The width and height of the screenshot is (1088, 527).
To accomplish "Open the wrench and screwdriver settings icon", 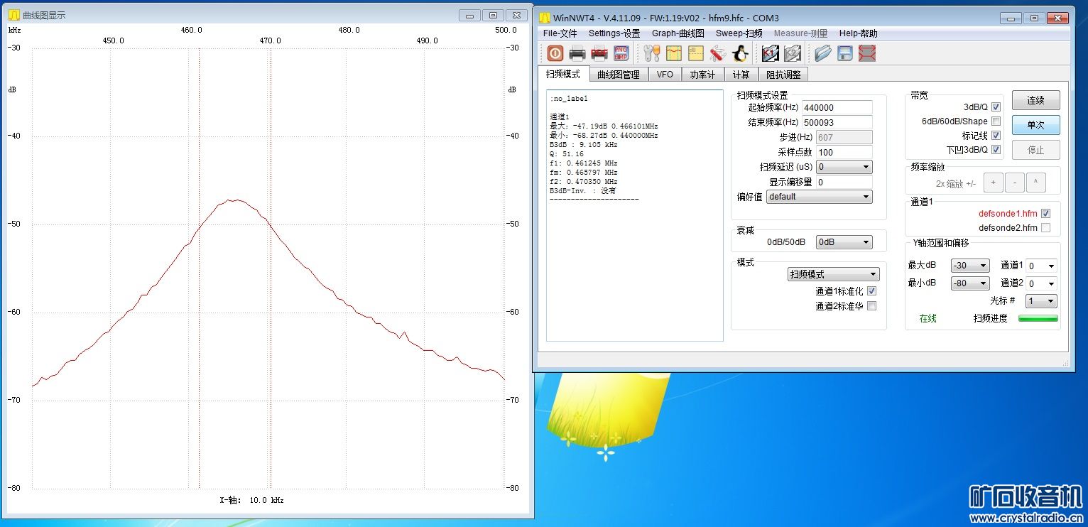I will coord(652,53).
